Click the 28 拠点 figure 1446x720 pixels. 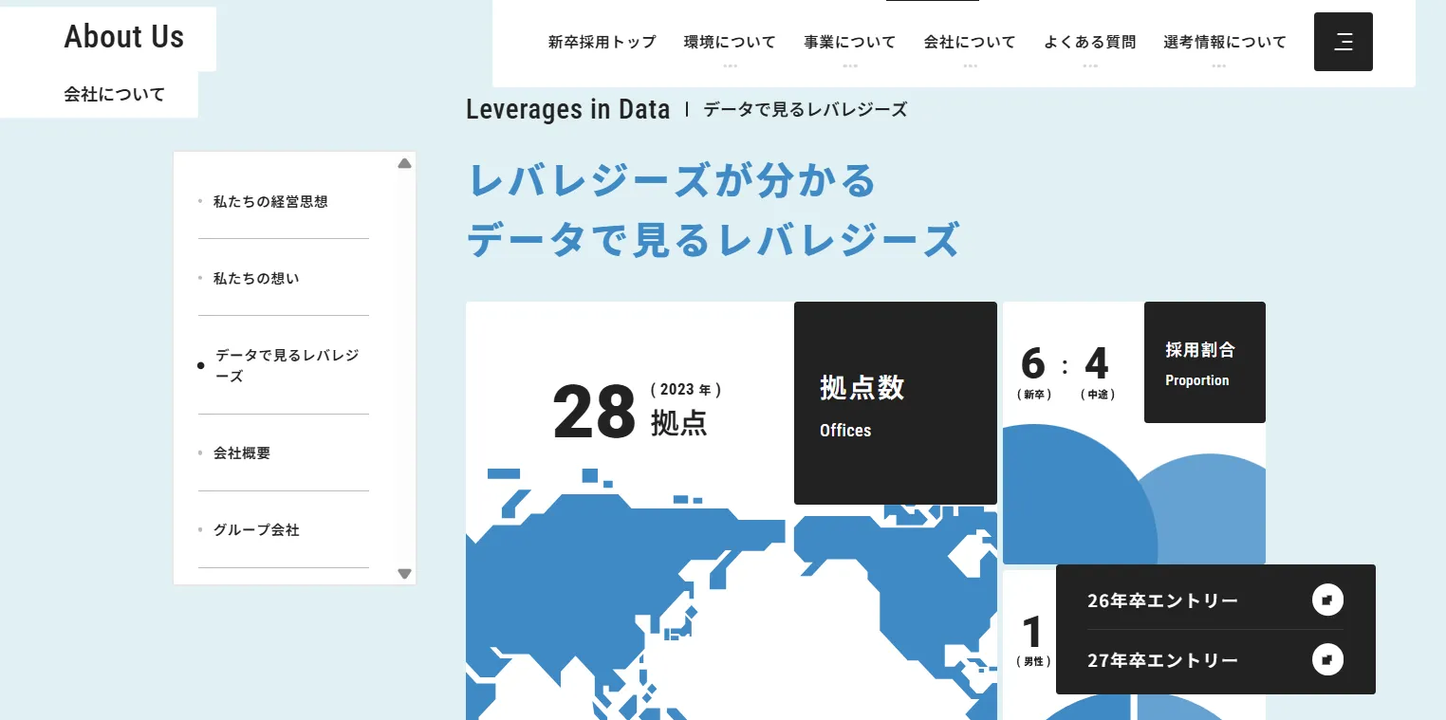(638, 411)
